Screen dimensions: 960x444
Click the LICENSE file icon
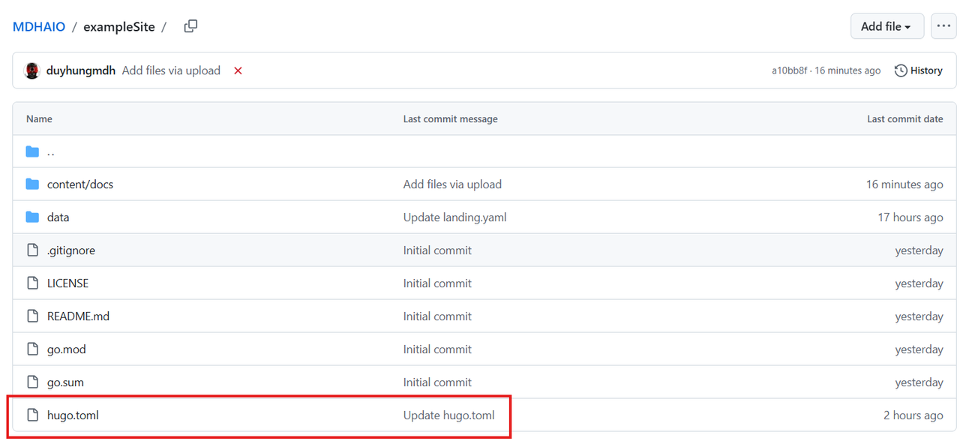click(32, 283)
